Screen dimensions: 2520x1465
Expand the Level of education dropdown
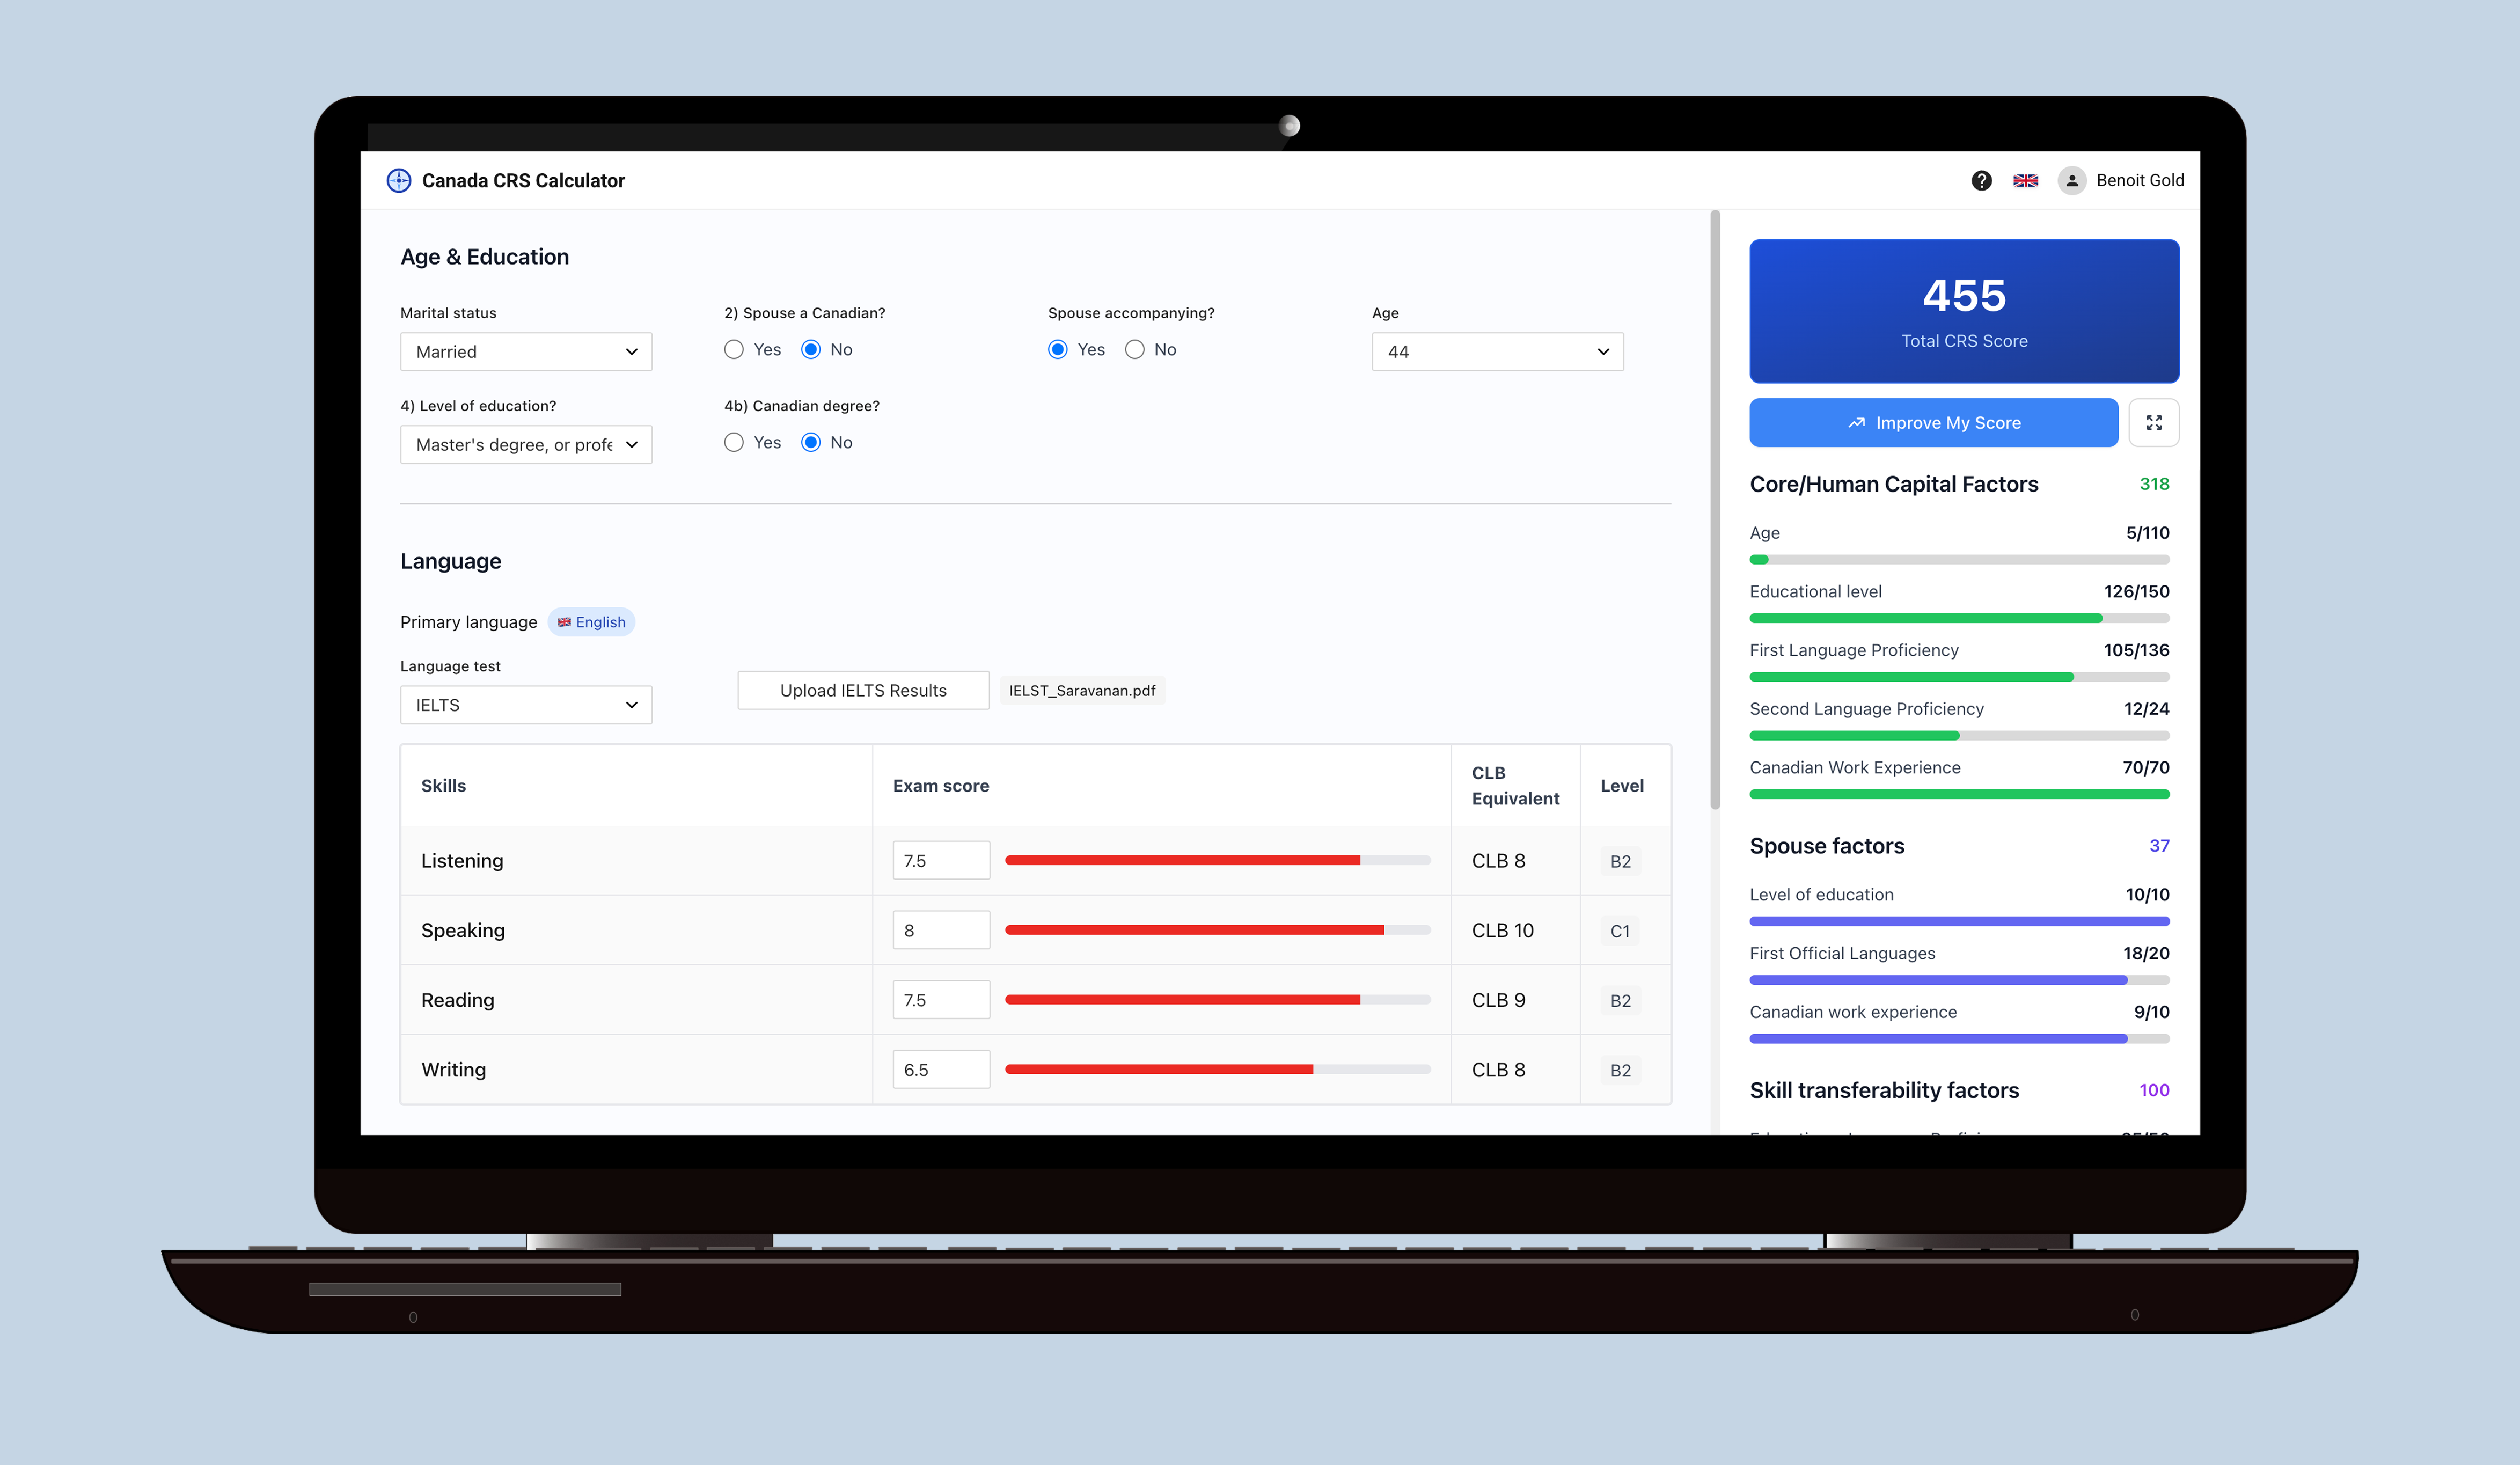point(526,445)
